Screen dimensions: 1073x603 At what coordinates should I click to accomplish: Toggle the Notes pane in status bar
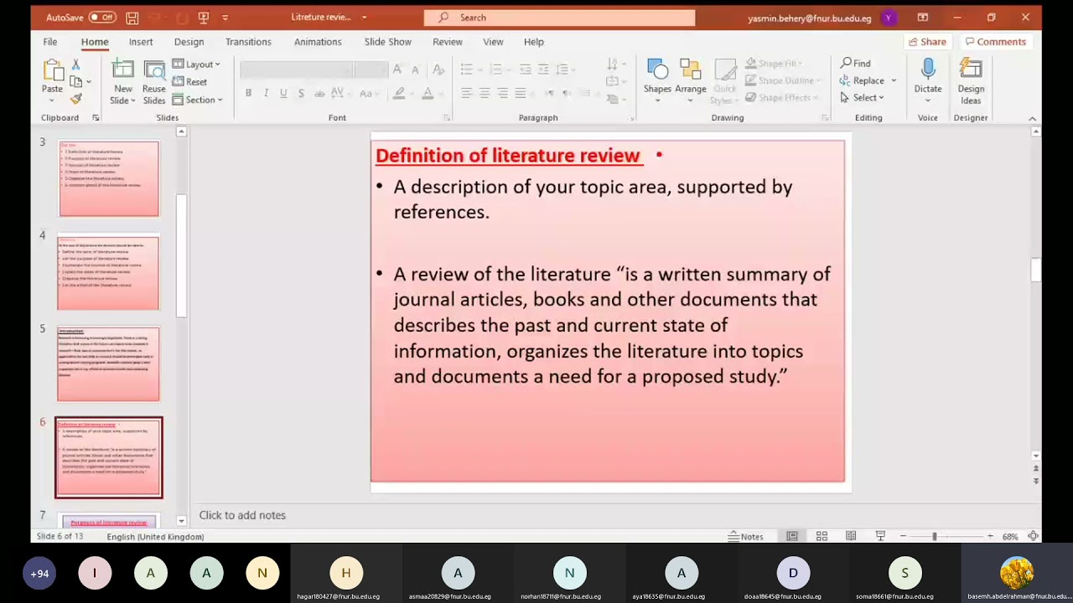[x=745, y=536]
